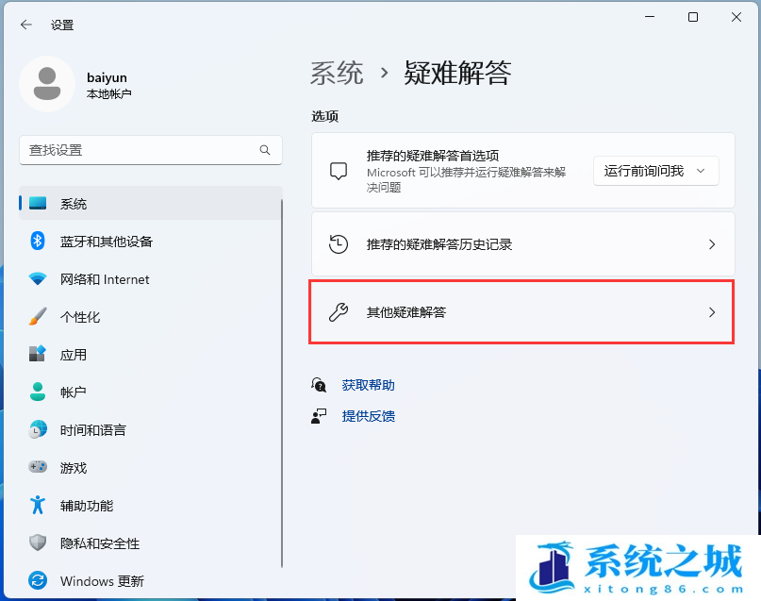Click the back arrow in title bar

[25, 25]
